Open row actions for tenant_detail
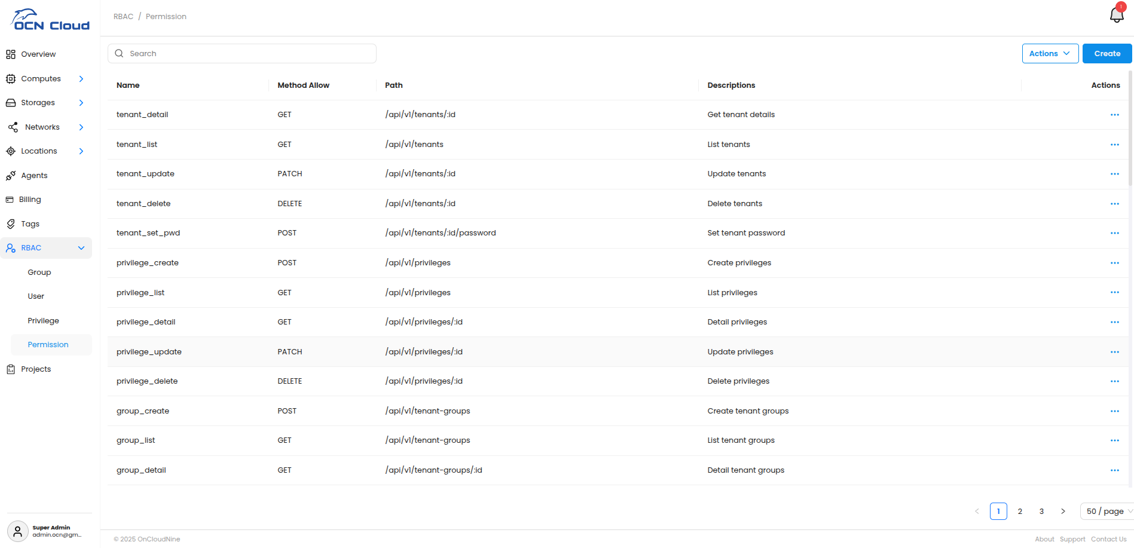Viewport: 1134px width, 548px height. tap(1114, 115)
